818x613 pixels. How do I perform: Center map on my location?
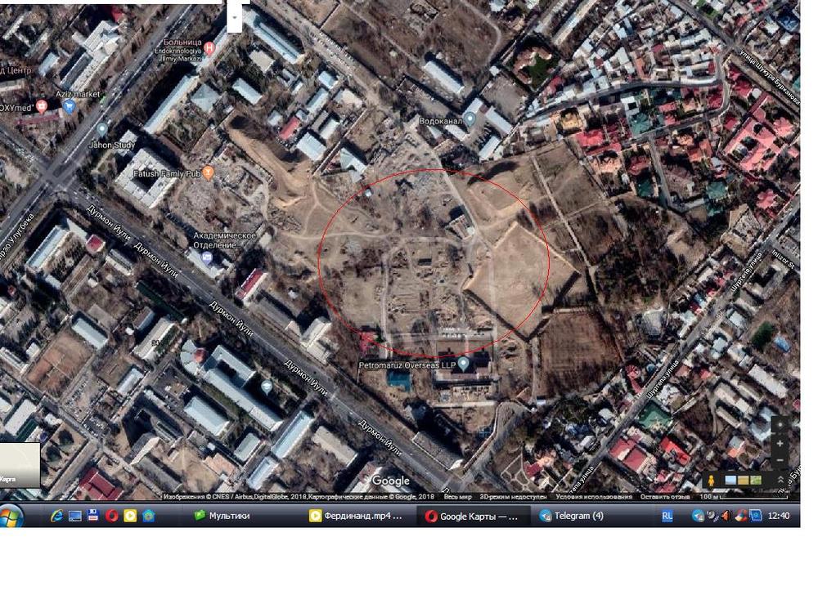pyautogui.click(x=781, y=424)
